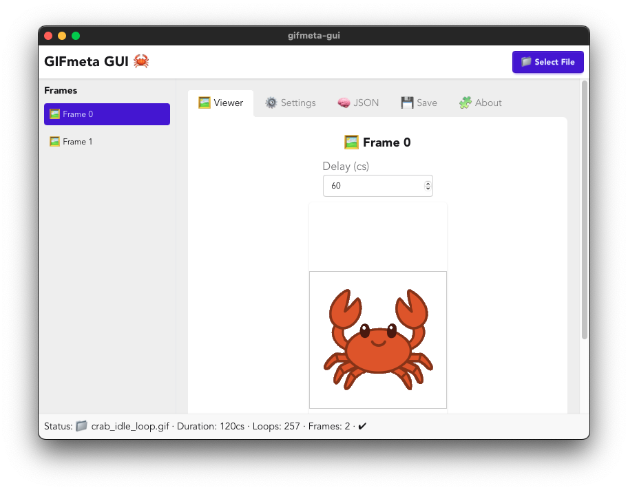Click the framed picture icon beside Frame 0 heading

click(x=351, y=142)
